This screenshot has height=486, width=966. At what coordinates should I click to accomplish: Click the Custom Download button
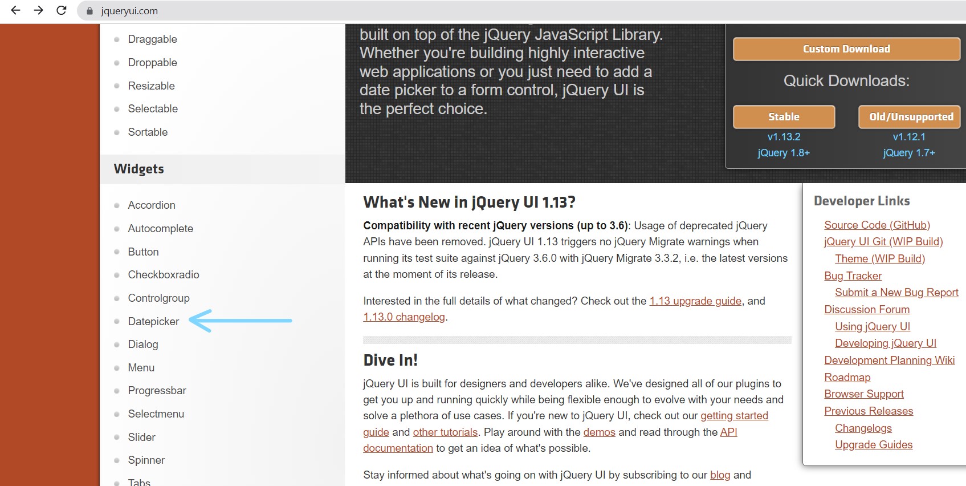(846, 49)
